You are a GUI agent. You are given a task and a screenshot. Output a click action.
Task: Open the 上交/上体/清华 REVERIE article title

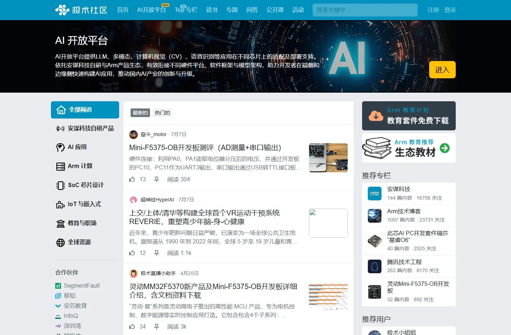pos(205,217)
